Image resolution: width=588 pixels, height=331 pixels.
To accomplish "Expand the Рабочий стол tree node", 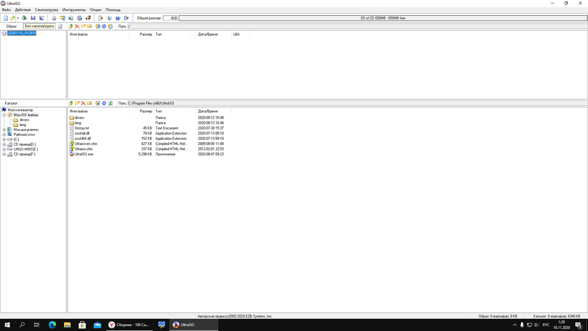I will 4,134.
